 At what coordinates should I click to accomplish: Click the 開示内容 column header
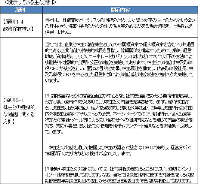[x=120, y=10]
